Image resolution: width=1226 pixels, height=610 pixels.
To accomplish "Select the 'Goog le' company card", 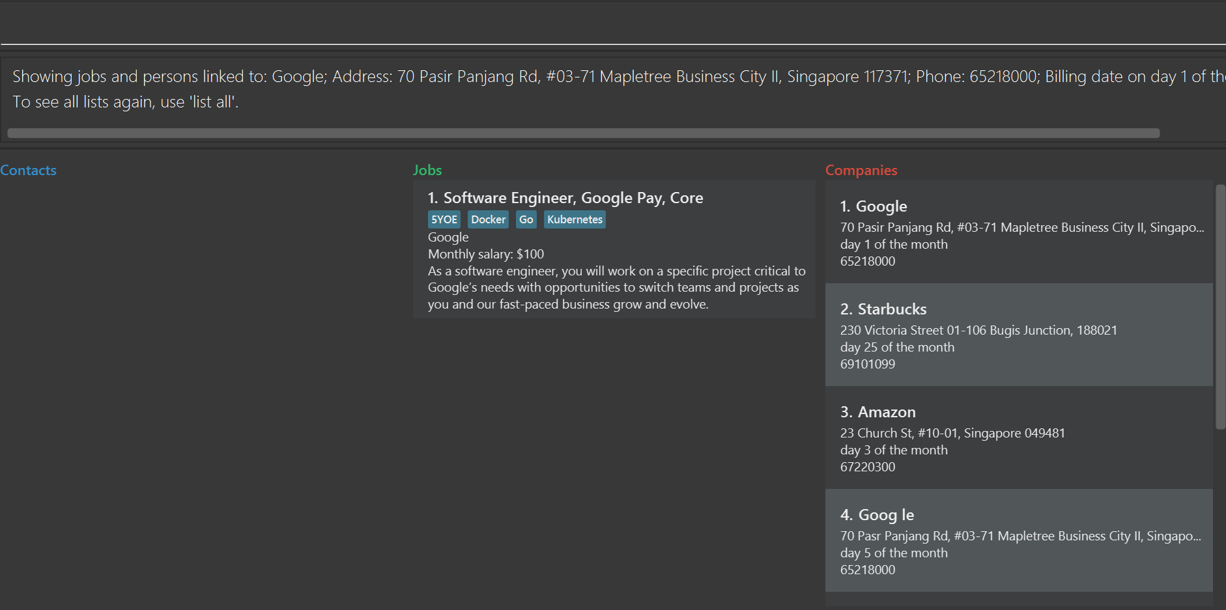I will click(x=1019, y=540).
